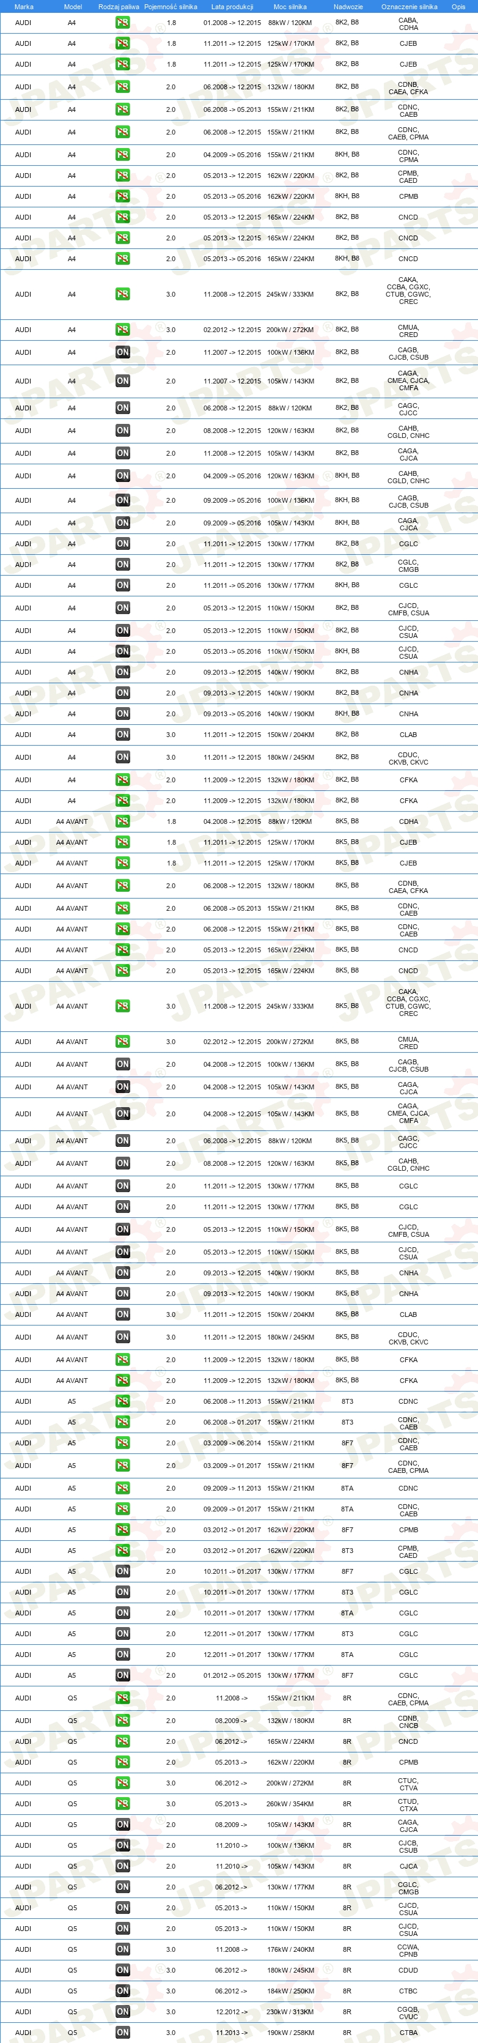478x2043 pixels.
Task: Click PB icon in Q5 CTUC, CTVA row
Action: 122,1783
